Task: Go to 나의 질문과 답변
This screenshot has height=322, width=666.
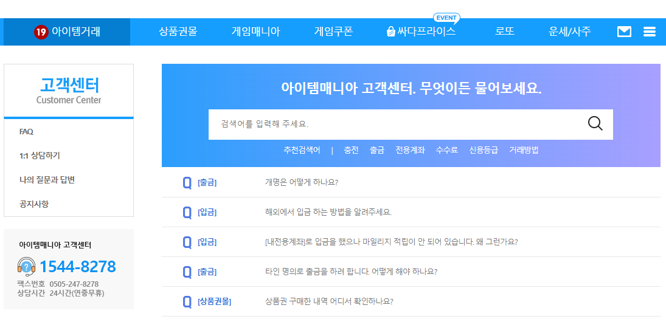Action: pos(47,180)
